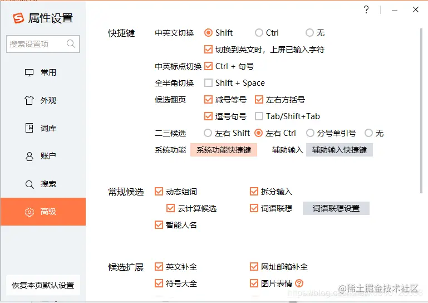Click the monitor icon beside 常用
Viewport: 428px width, 303px height.
click(x=29, y=72)
